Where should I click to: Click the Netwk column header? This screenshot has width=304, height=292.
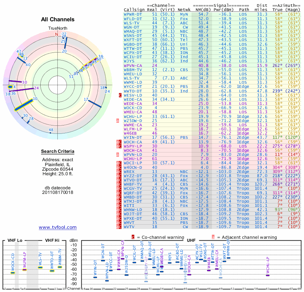click(184, 10)
